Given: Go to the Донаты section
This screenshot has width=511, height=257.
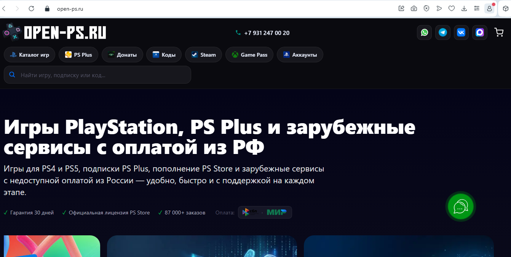Looking at the screenshot, I should pyautogui.click(x=122, y=55).
